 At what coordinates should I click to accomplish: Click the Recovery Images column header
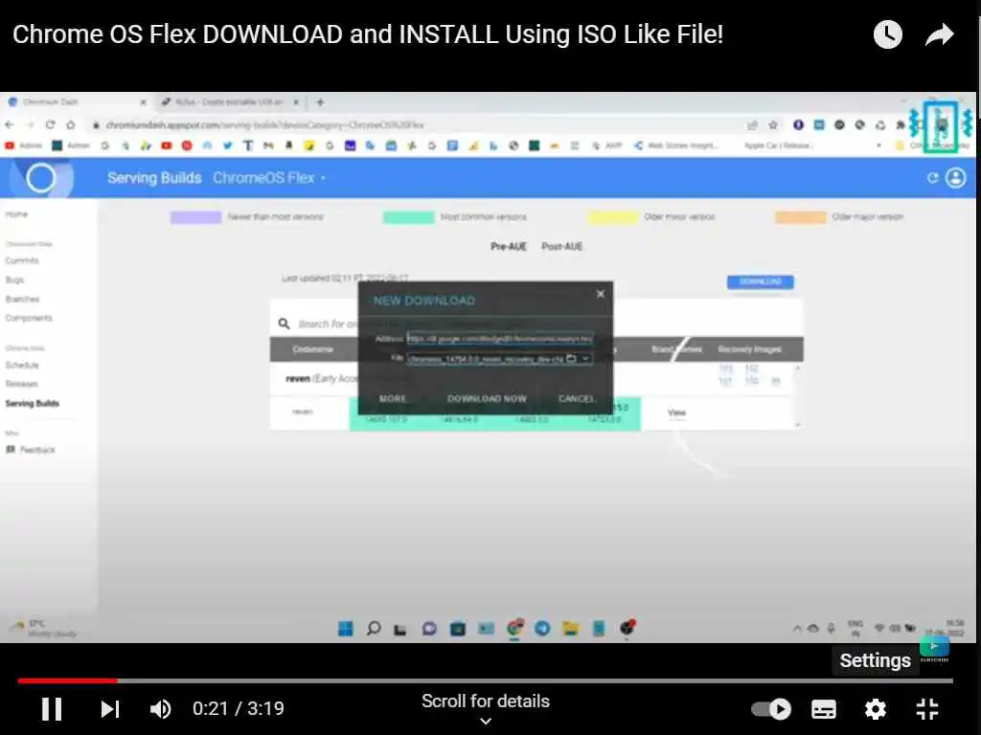click(x=749, y=349)
